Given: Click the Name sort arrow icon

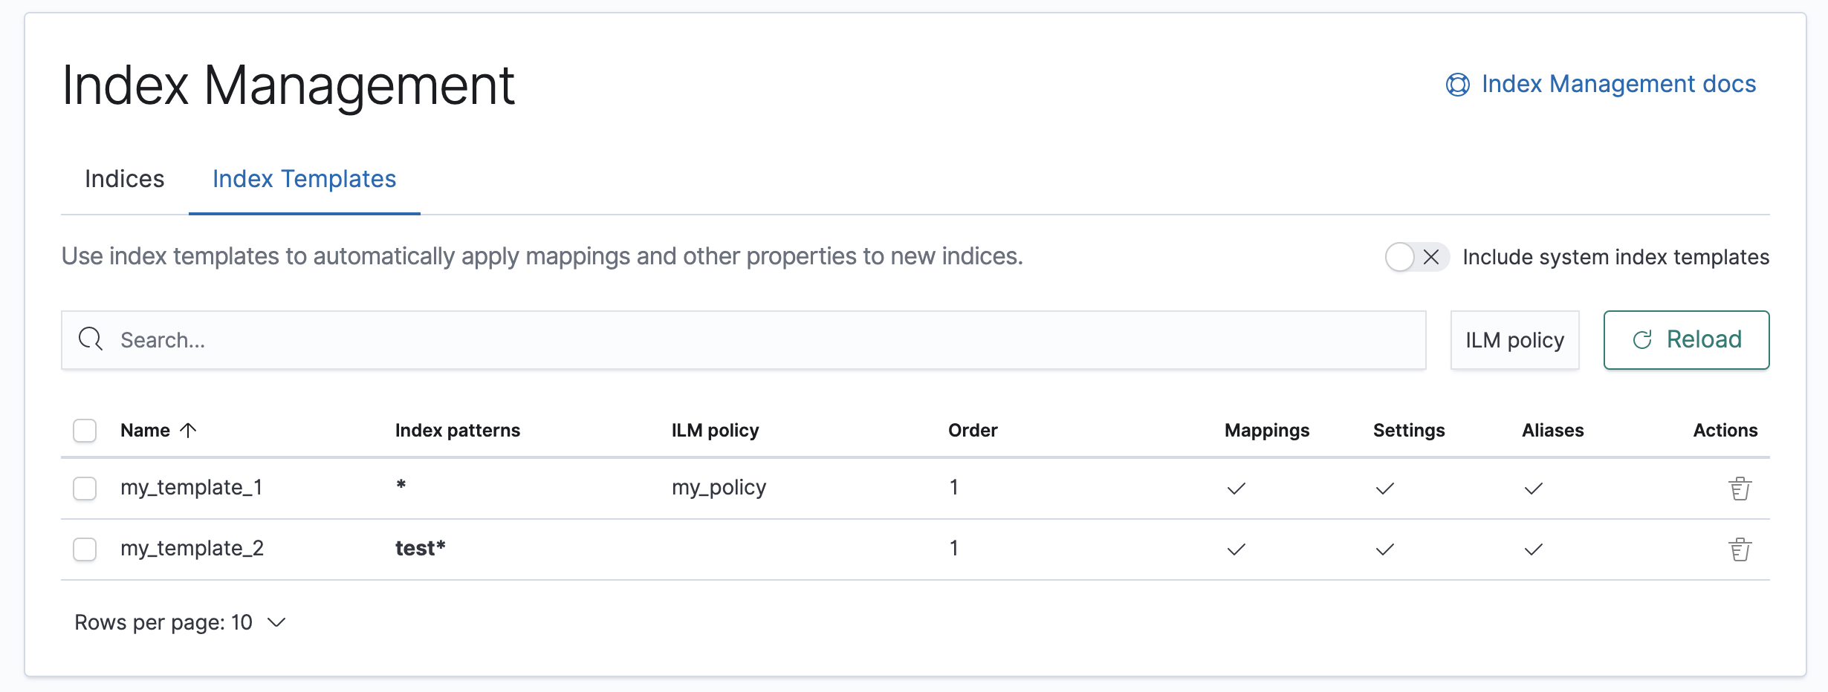Looking at the screenshot, I should pyautogui.click(x=189, y=430).
